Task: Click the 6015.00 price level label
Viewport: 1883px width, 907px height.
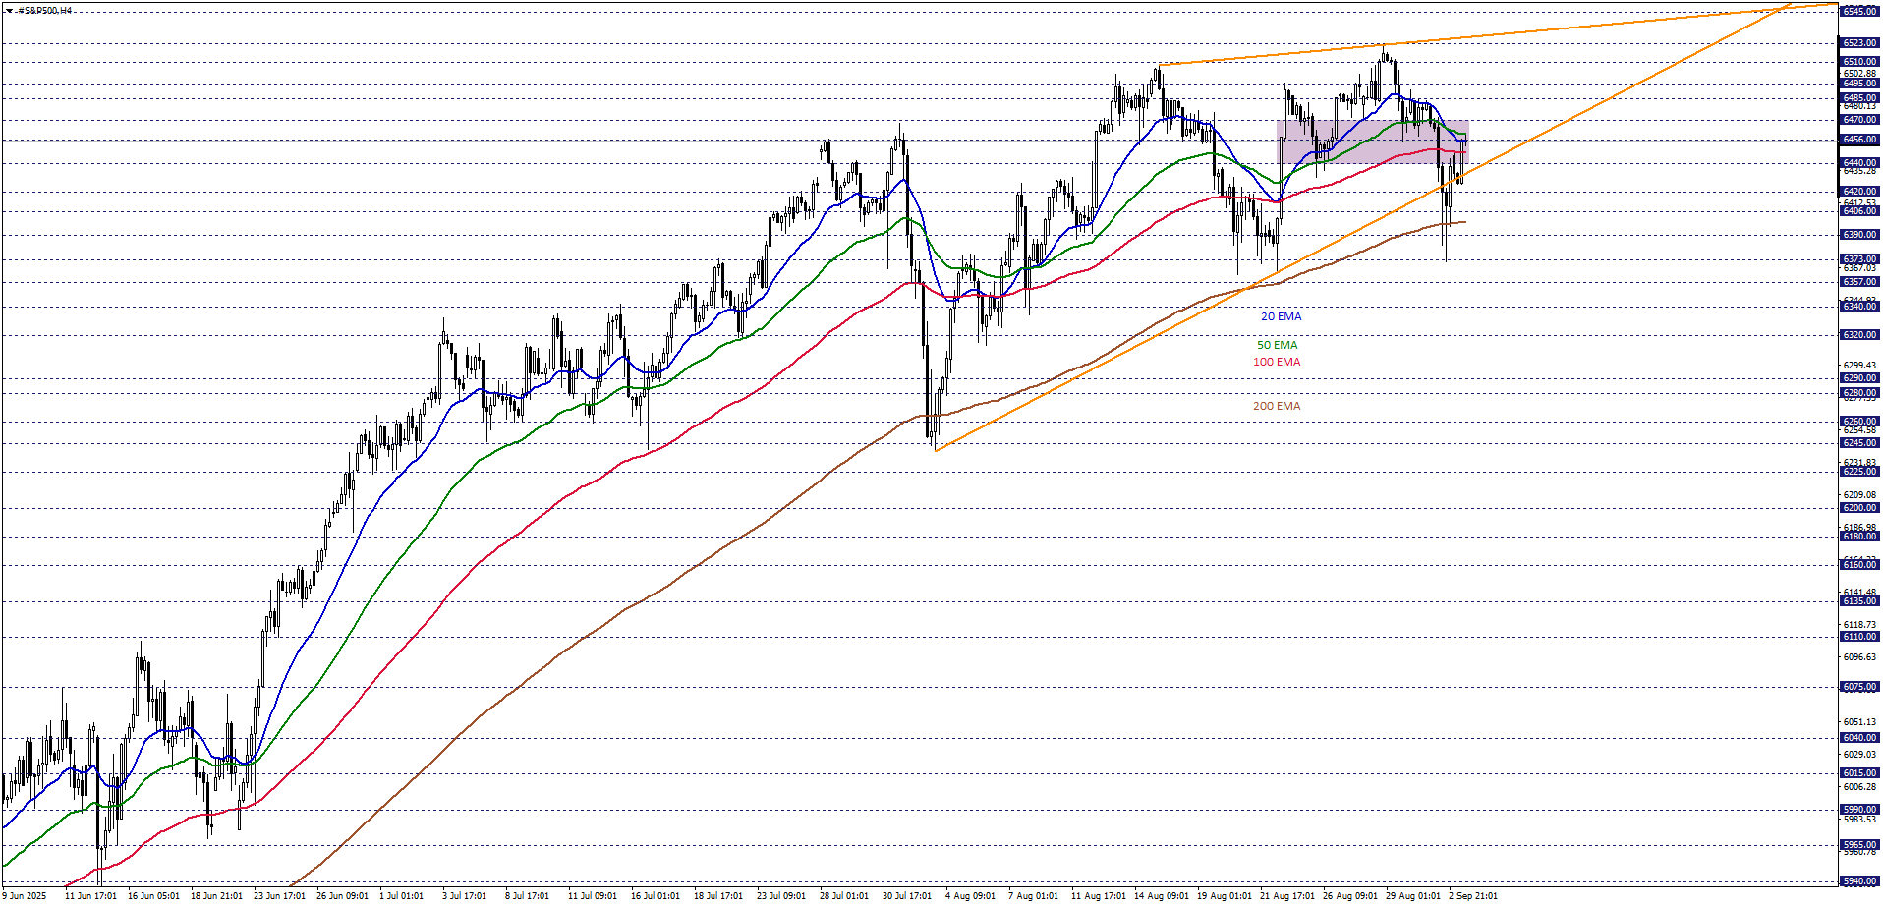Action: click(1858, 773)
